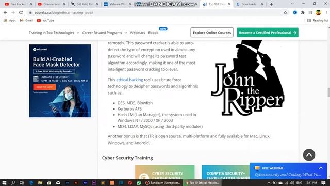The width and height of the screenshot is (330, 186).
Task: Switch to the Get Kali tab
Action: pyautogui.click(x=84, y=4)
